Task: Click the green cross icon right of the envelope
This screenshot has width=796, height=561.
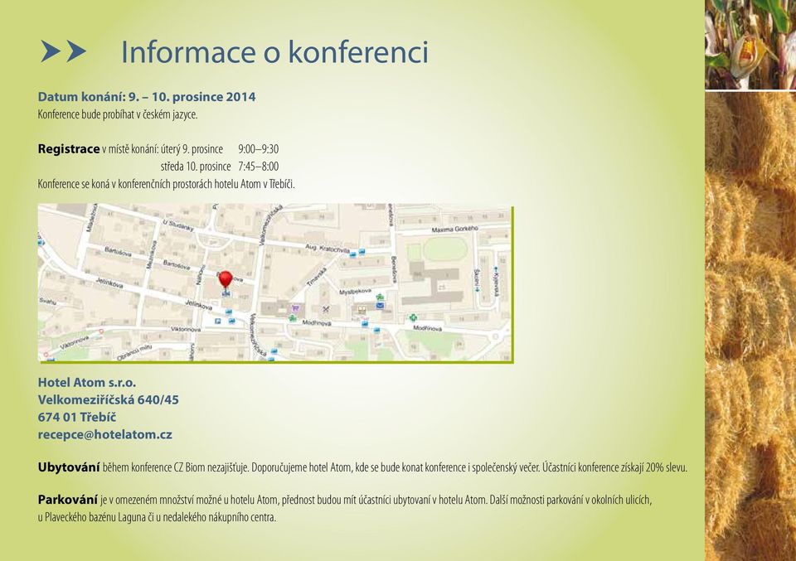Action: coord(414,317)
